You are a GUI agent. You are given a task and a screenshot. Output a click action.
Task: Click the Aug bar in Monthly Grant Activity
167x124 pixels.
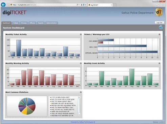(132, 77)
